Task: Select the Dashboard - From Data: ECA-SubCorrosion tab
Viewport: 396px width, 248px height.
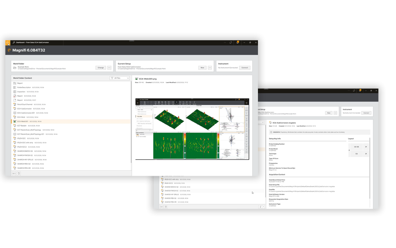Action: (x=32, y=43)
